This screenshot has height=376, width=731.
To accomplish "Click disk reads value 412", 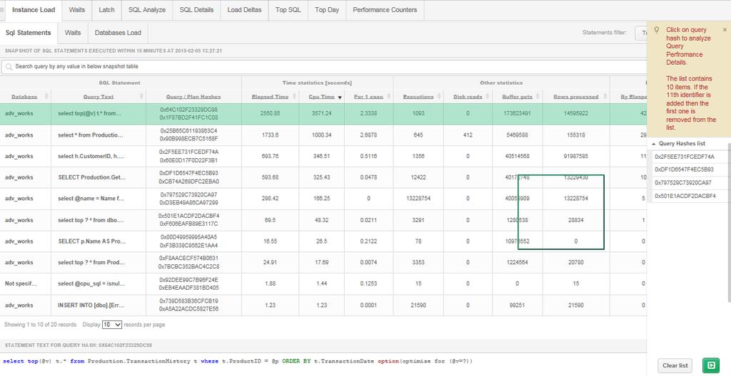I will [468, 135].
